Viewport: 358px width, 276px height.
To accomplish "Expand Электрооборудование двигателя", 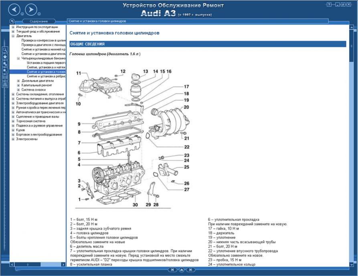I will coord(13,103).
